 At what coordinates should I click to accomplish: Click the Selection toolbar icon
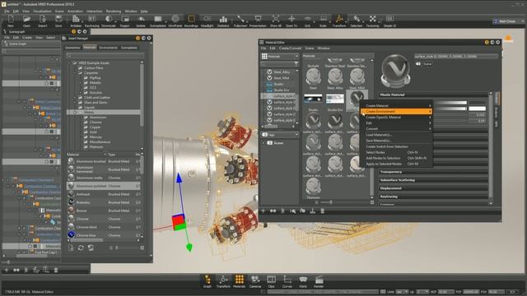357,21
